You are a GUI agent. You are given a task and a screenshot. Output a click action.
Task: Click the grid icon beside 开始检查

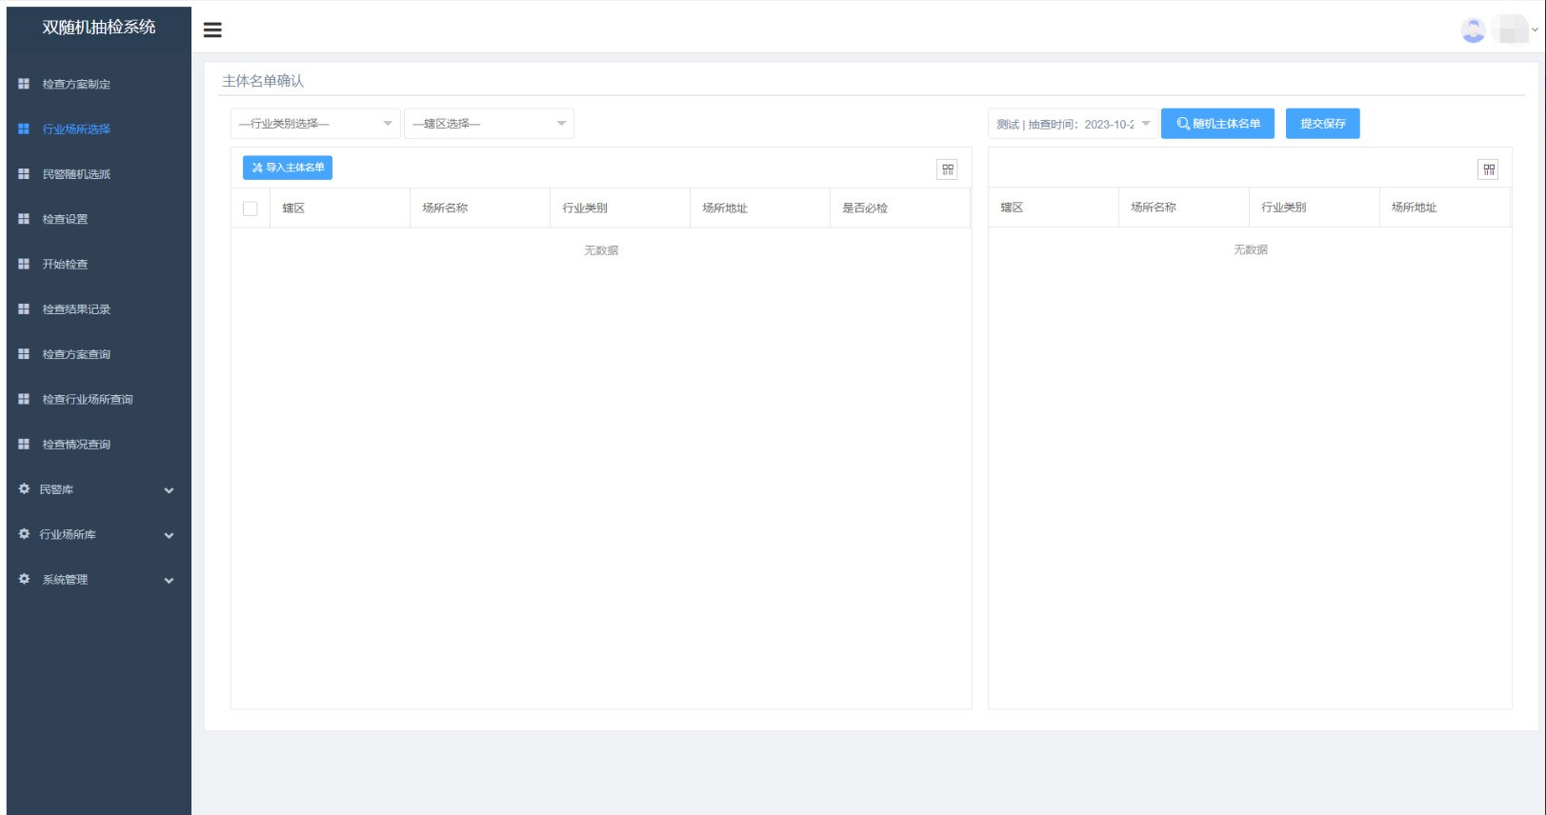pos(24,264)
